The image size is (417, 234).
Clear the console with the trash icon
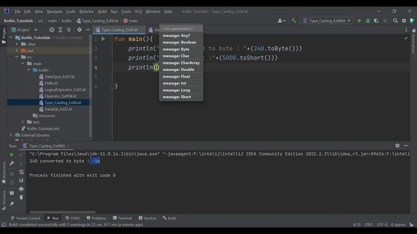pyautogui.click(x=22, y=198)
